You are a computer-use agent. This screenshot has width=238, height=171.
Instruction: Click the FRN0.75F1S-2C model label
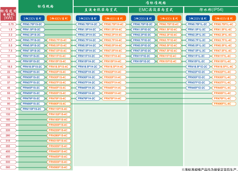point(33,24)
